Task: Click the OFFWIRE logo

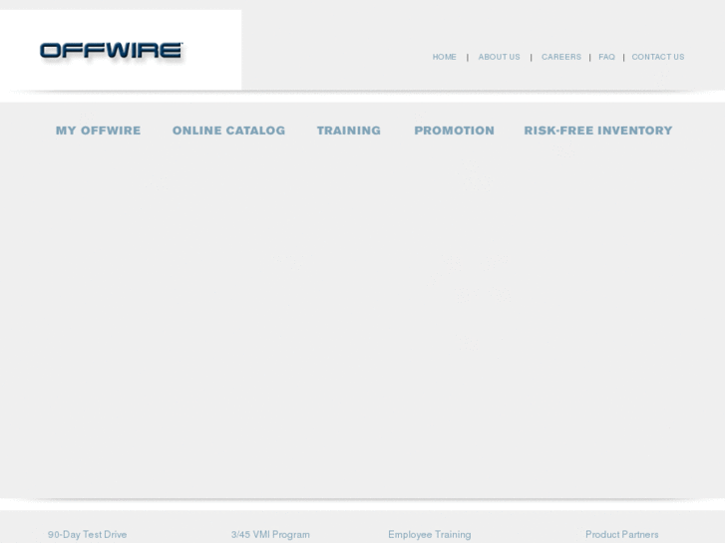Action: (x=112, y=51)
